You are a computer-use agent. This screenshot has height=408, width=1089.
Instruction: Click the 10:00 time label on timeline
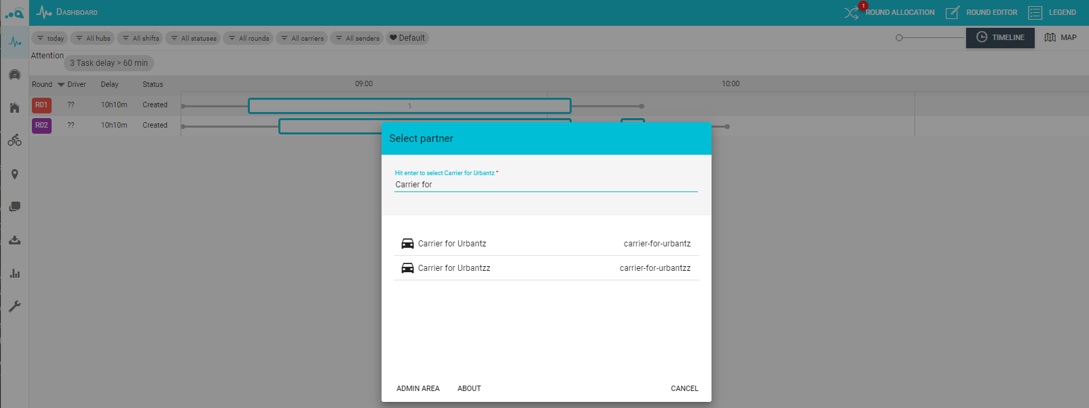731,84
